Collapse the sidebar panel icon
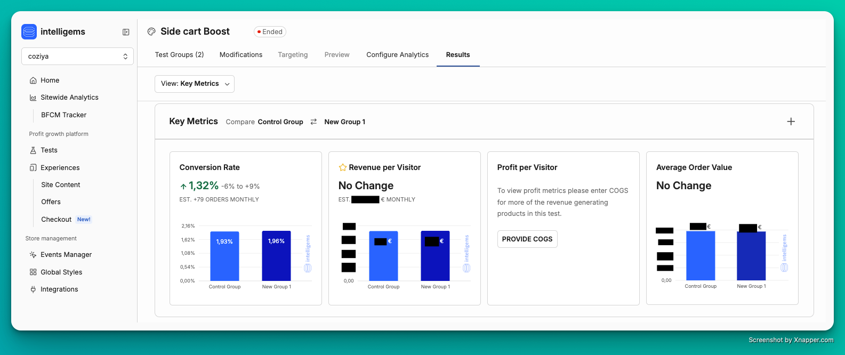Image resolution: width=845 pixels, height=355 pixels. [126, 32]
